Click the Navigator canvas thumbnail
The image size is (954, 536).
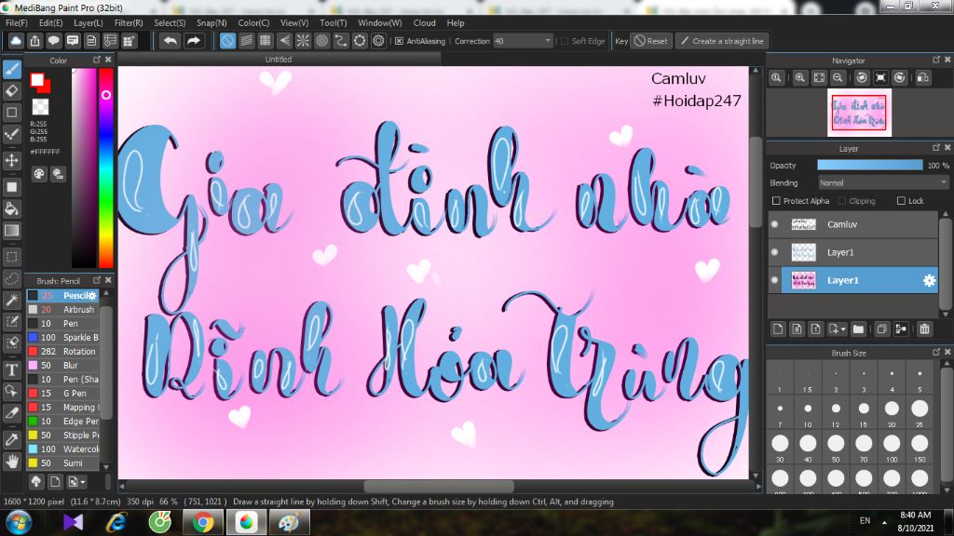coord(859,113)
